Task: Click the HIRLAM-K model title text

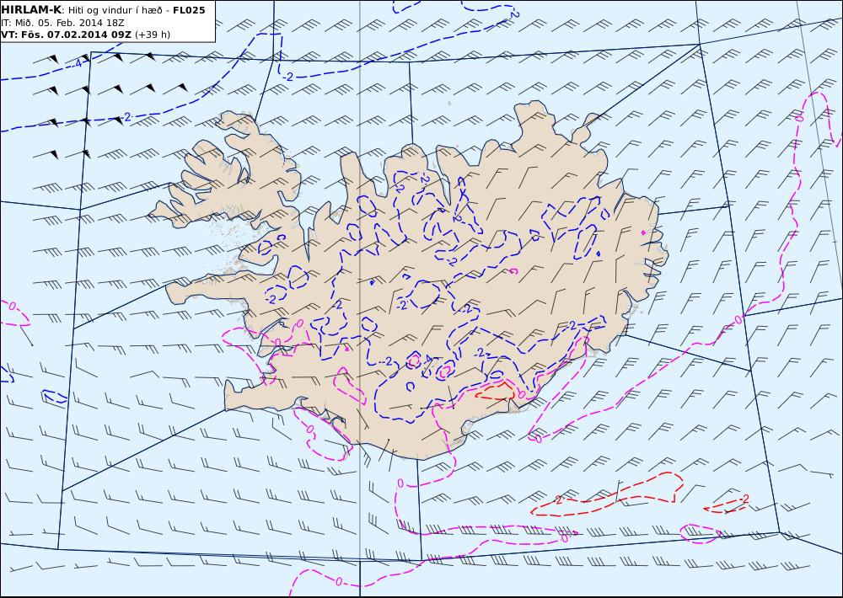Action: click(x=31, y=10)
